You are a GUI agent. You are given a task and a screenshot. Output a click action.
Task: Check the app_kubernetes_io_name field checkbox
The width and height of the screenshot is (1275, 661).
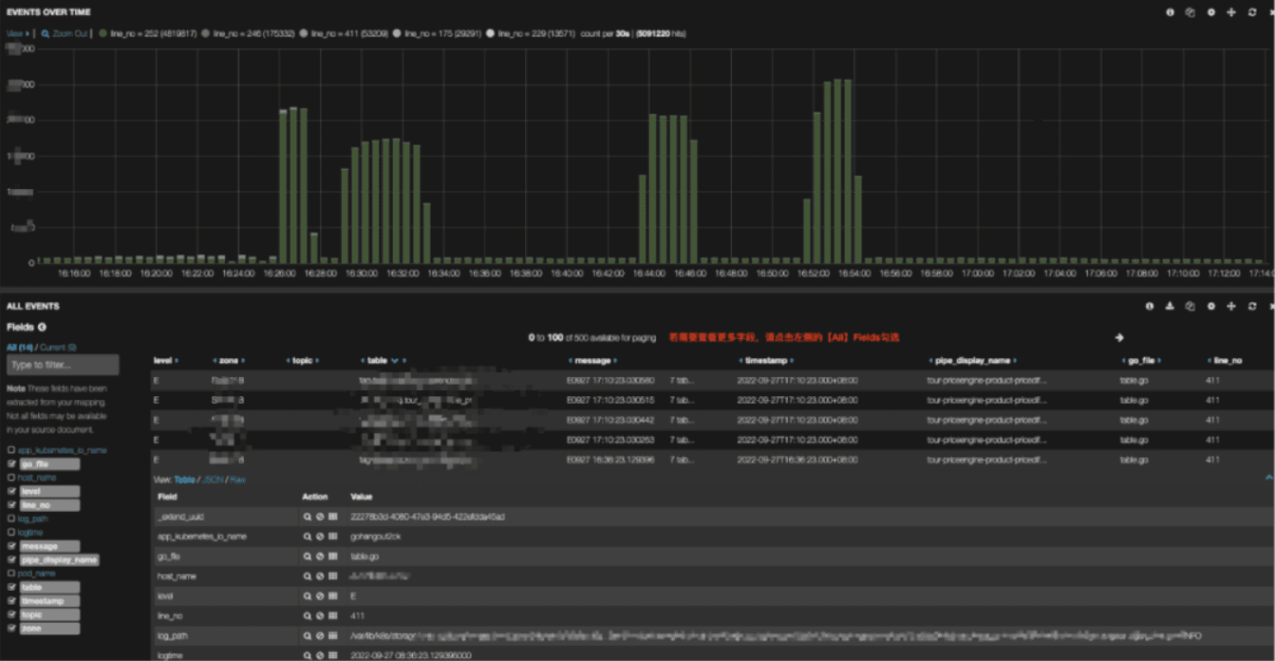[x=11, y=450]
